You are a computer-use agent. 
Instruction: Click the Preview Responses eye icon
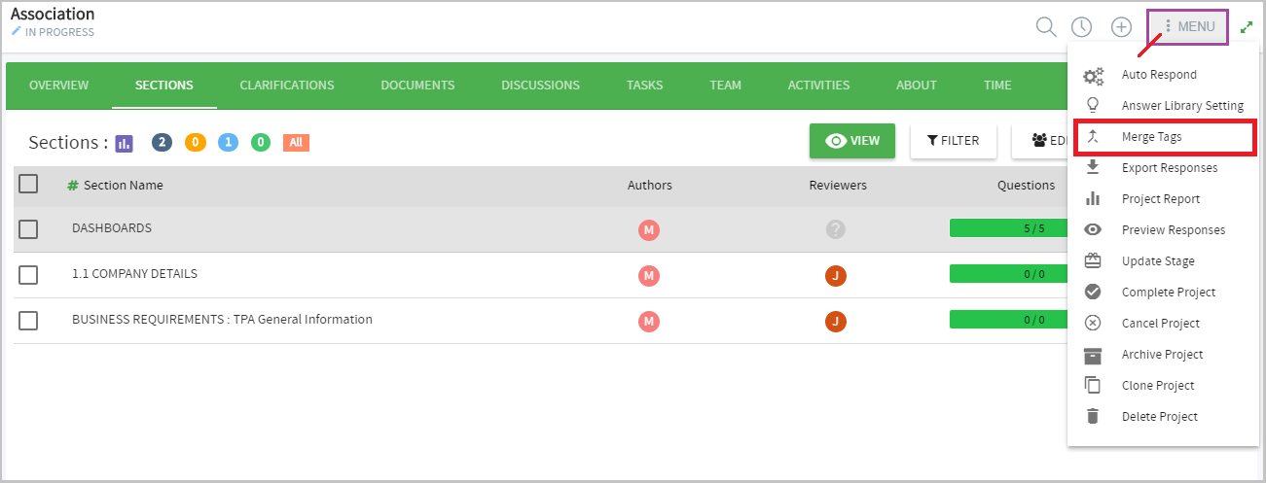coord(1093,229)
